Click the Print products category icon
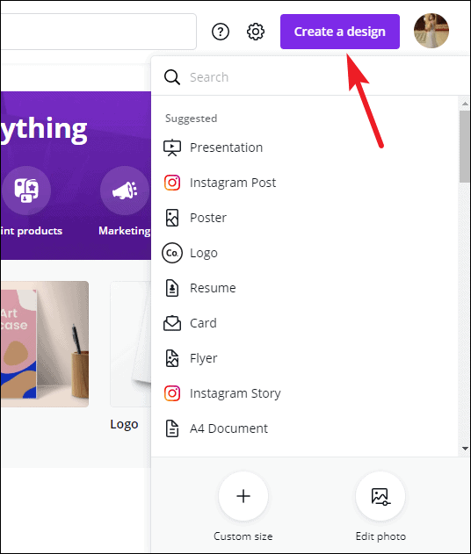 pos(26,191)
